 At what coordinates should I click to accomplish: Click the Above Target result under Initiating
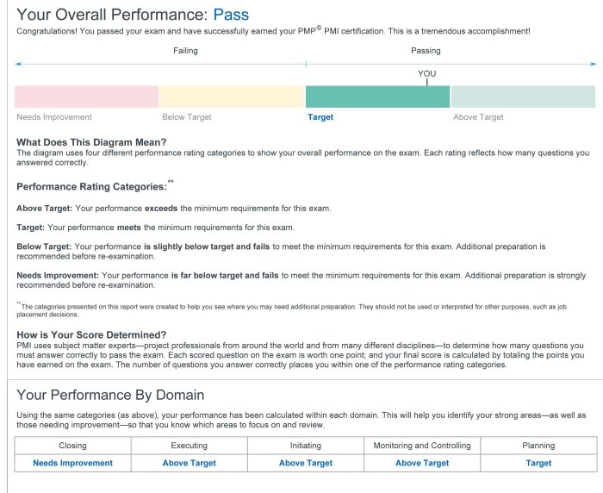click(306, 463)
